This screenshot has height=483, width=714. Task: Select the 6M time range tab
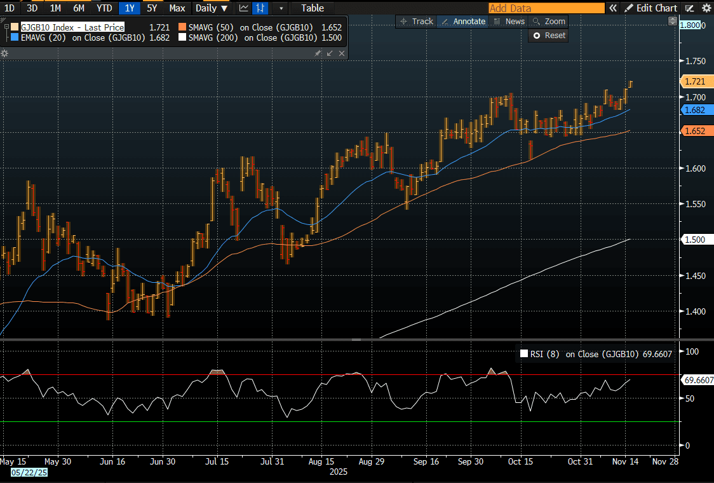pos(79,8)
